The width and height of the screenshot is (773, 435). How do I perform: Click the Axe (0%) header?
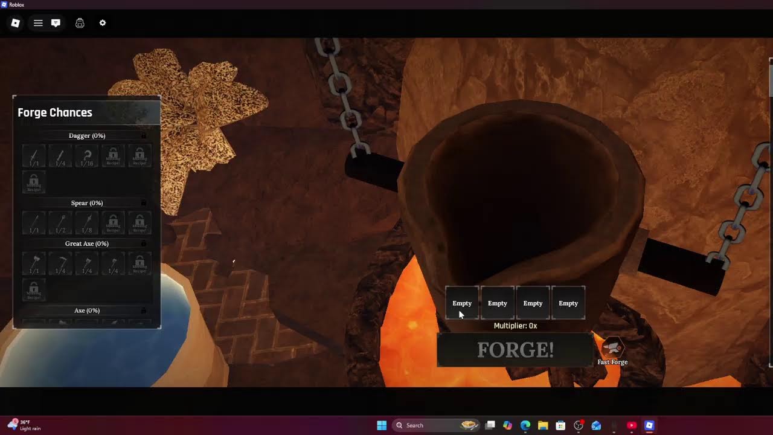coord(87,311)
